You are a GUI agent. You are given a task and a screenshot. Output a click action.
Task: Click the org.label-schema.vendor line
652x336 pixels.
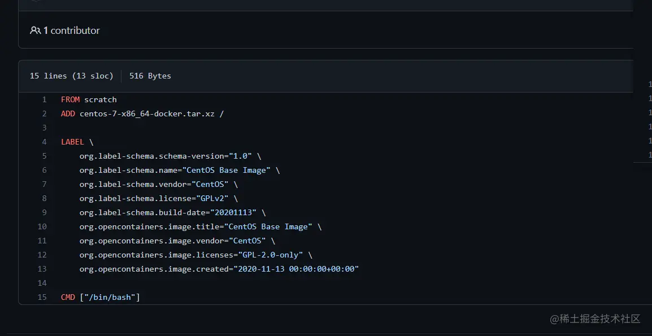point(158,185)
